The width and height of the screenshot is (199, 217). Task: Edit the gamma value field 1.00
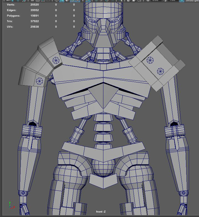pos(173,1)
